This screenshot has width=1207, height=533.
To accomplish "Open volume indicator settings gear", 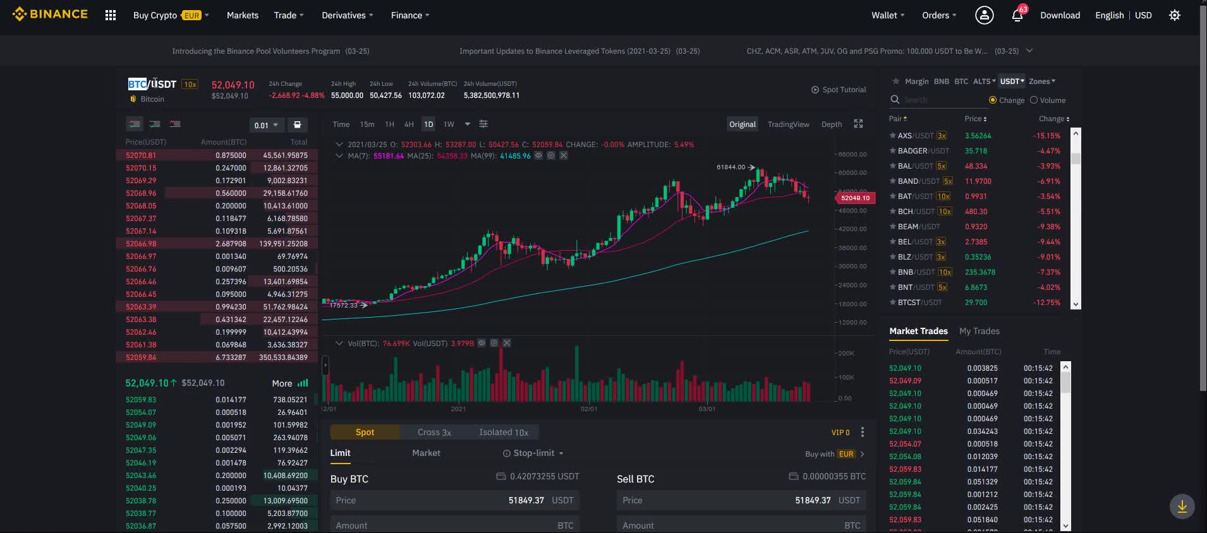I will tap(494, 343).
